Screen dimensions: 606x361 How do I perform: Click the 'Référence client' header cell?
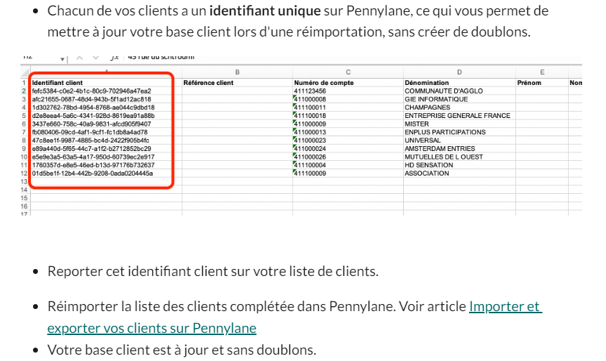[x=209, y=83]
